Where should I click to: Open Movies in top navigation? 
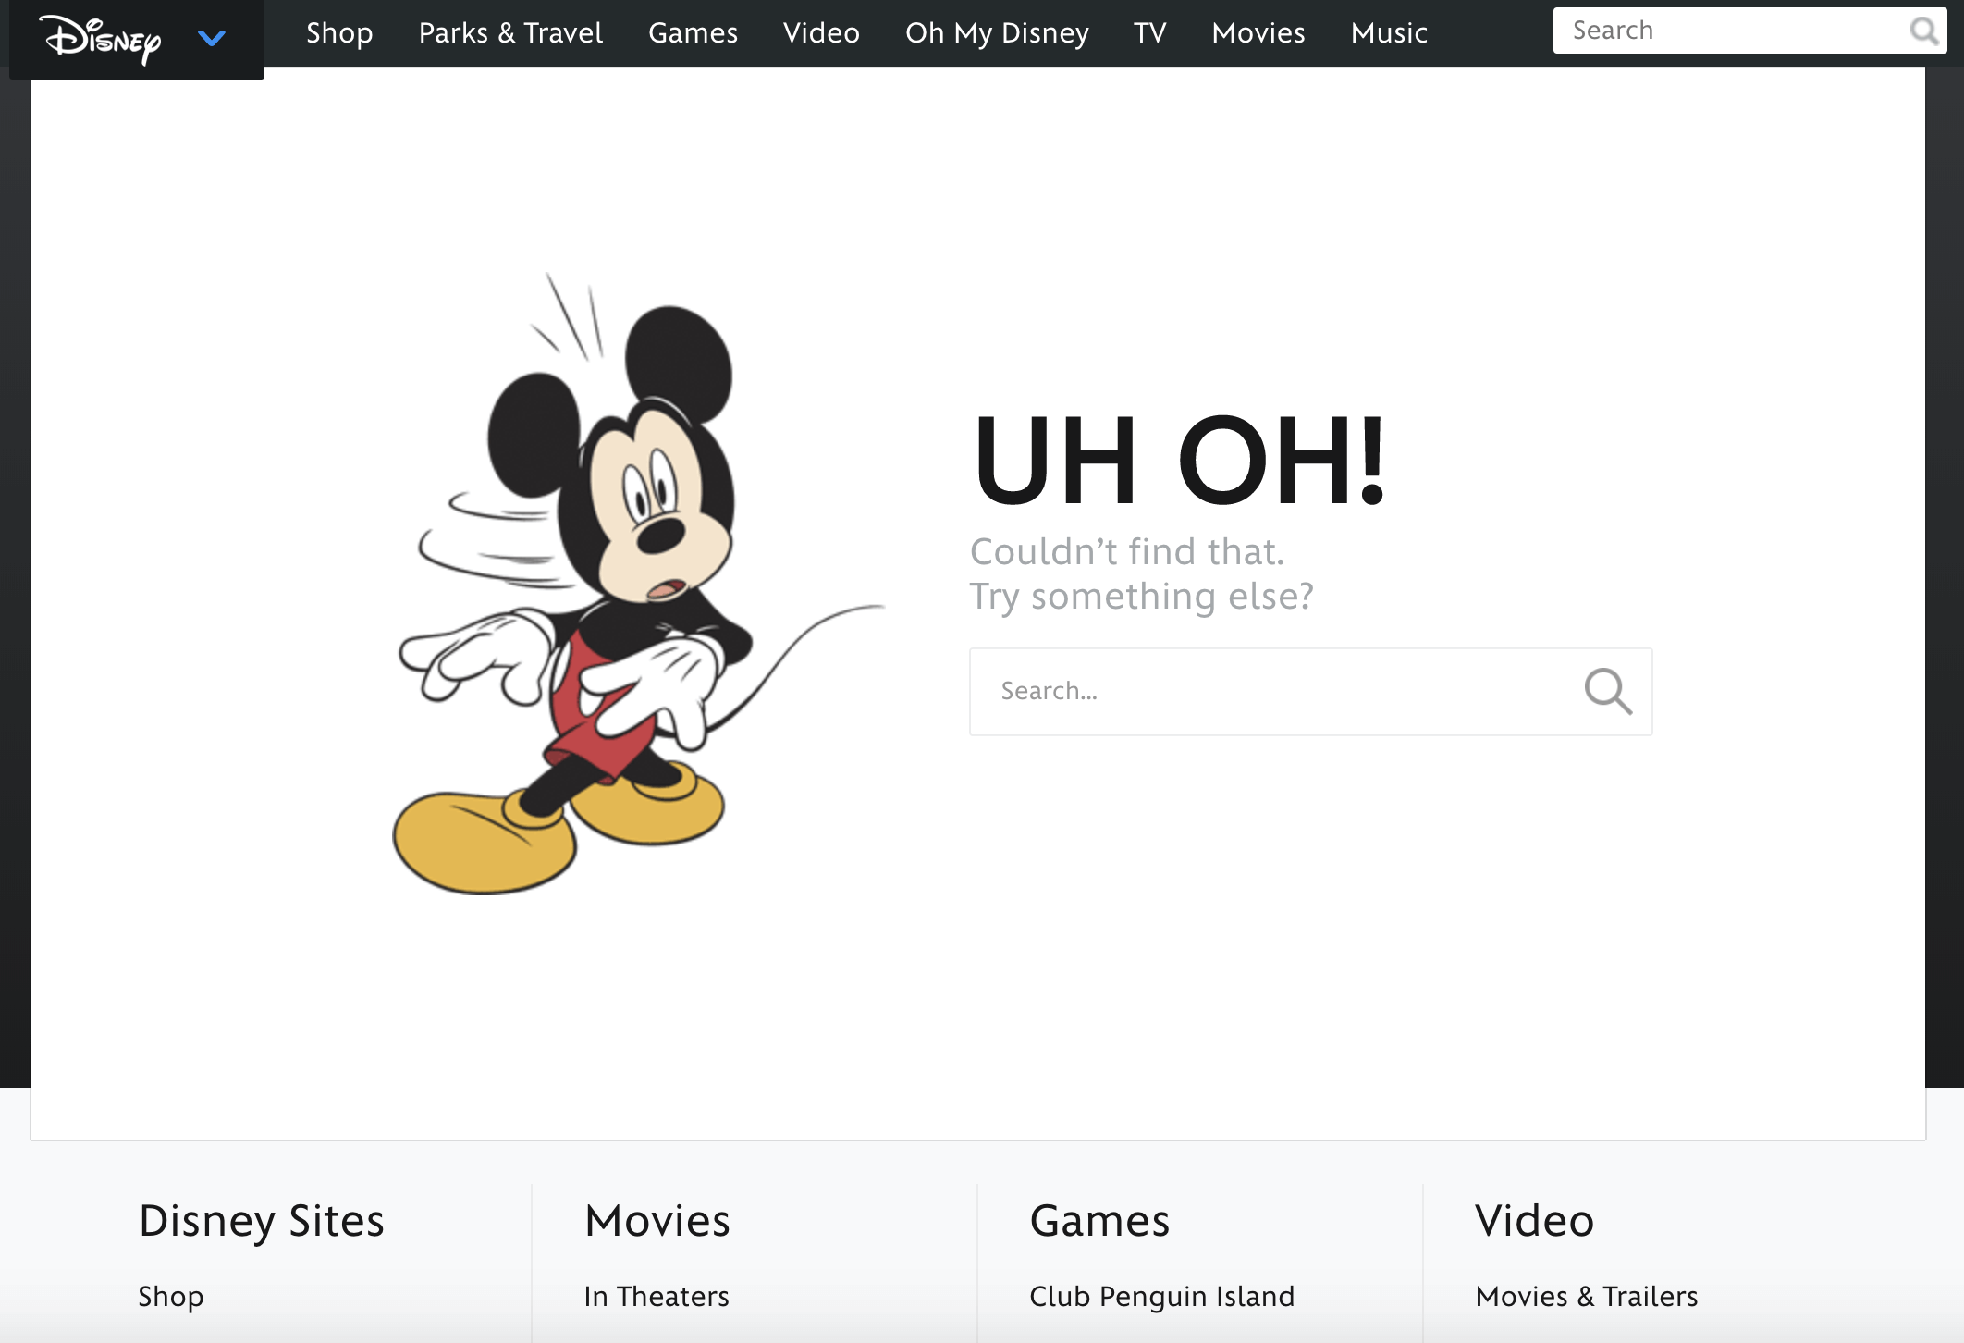pyautogui.click(x=1258, y=33)
